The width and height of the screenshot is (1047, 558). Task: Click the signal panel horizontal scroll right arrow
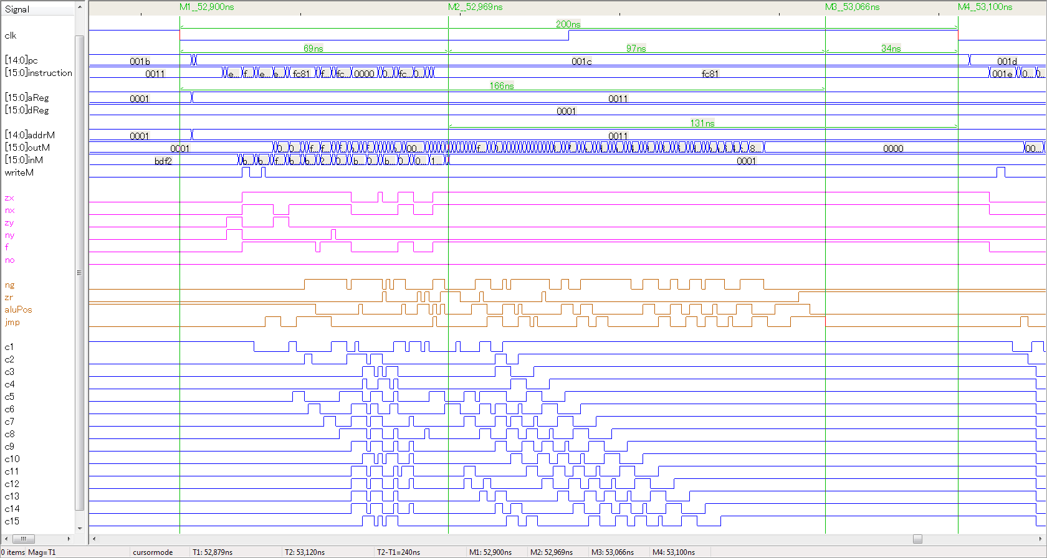click(69, 539)
